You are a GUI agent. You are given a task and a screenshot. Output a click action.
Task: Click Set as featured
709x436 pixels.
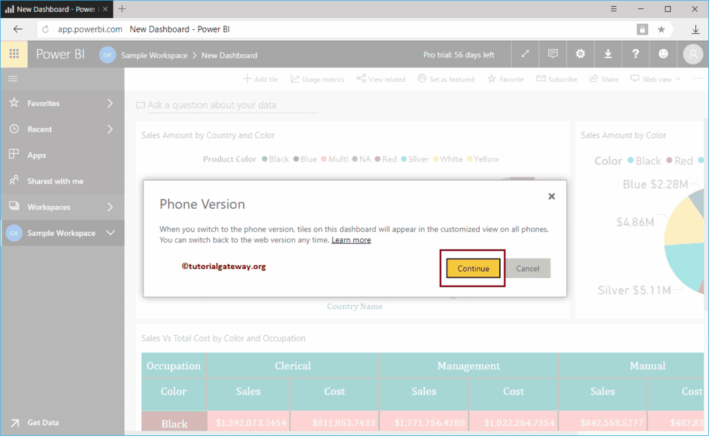tap(446, 79)
